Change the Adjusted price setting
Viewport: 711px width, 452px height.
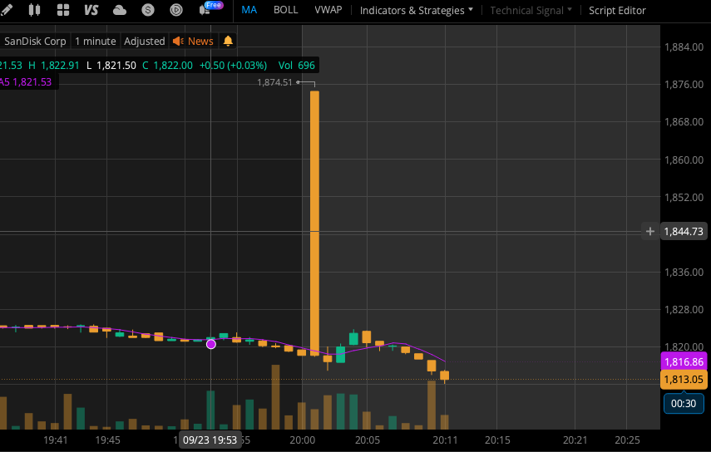click(x=144, y=42)
